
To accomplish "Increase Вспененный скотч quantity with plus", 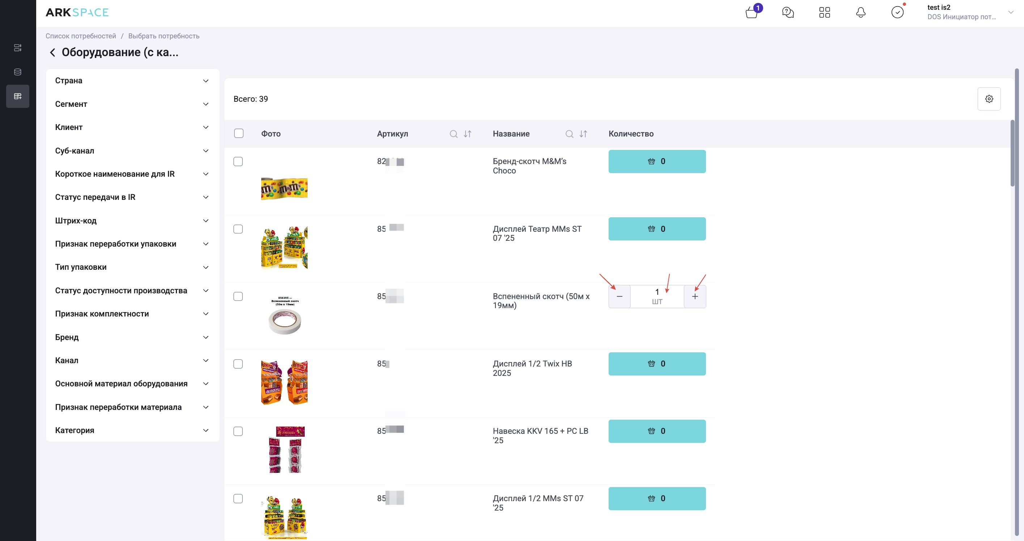I will tap(694, 296).
